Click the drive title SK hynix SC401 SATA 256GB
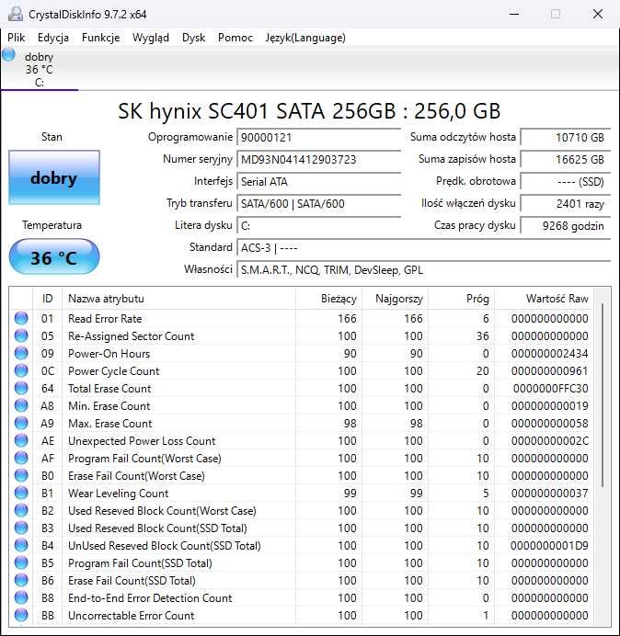This screenshot has width=620, height=636. pos(309,110)
